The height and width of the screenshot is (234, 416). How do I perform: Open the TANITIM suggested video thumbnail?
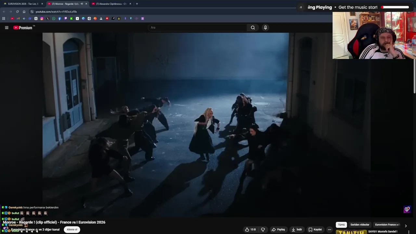pyautogui.click(x=351, y=232)
